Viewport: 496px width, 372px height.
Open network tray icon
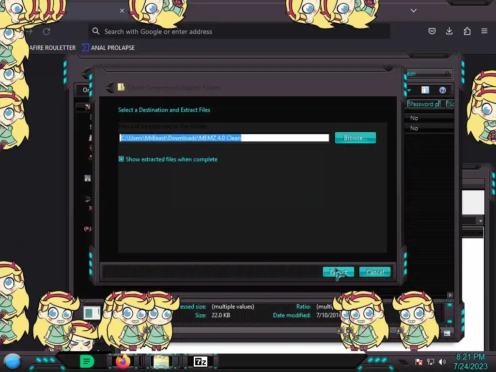[431, 361]
